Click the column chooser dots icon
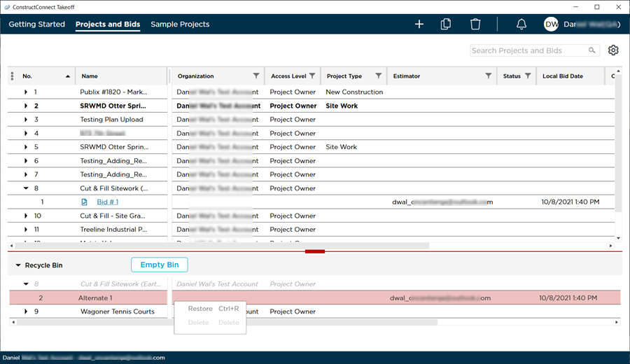 click(12, 76)
